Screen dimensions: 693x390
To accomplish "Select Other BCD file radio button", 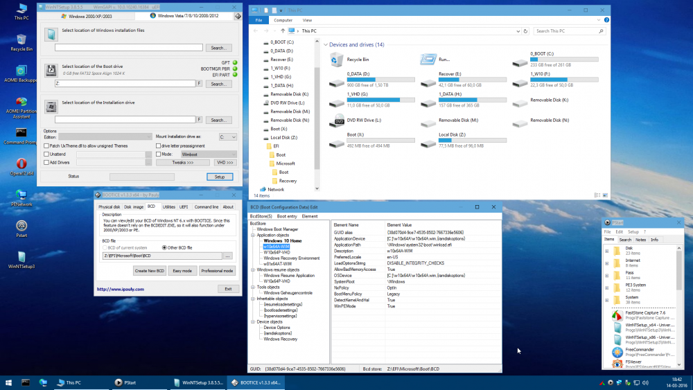I will coord(164,248).
